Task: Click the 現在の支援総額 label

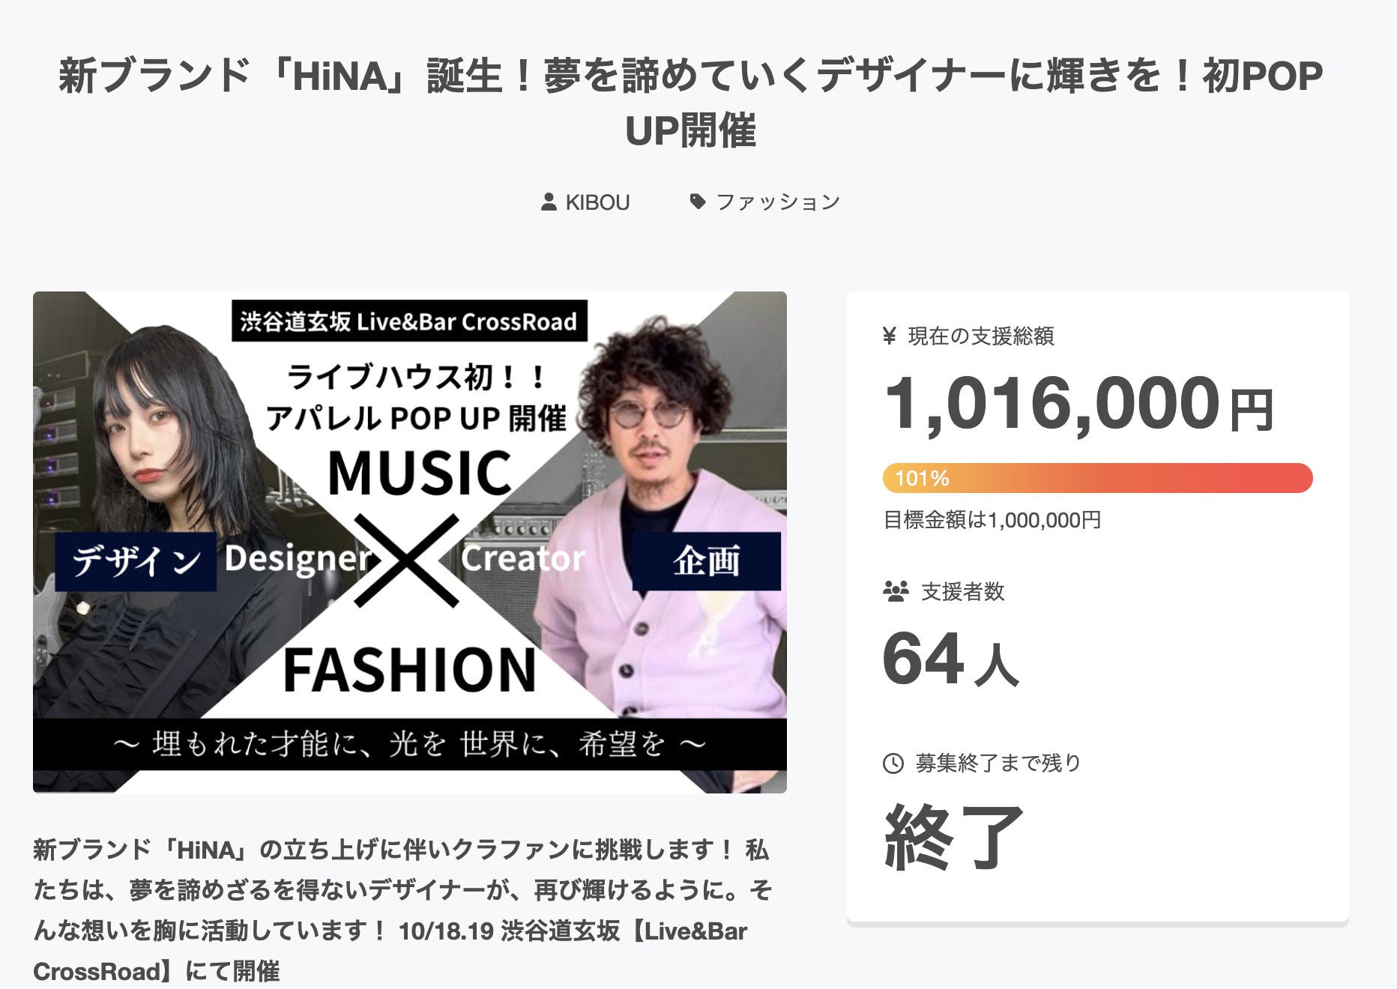Action: [981, 336]
